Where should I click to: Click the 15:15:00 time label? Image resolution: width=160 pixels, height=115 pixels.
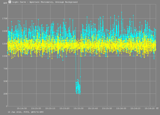tap(36, 108)
